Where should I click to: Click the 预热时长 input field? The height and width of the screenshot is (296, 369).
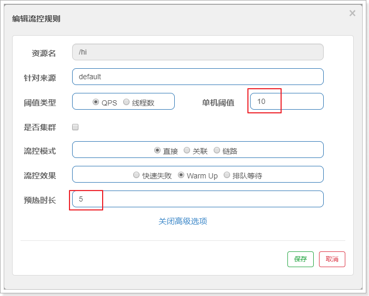pyautogui.click(x=197, y=199)
